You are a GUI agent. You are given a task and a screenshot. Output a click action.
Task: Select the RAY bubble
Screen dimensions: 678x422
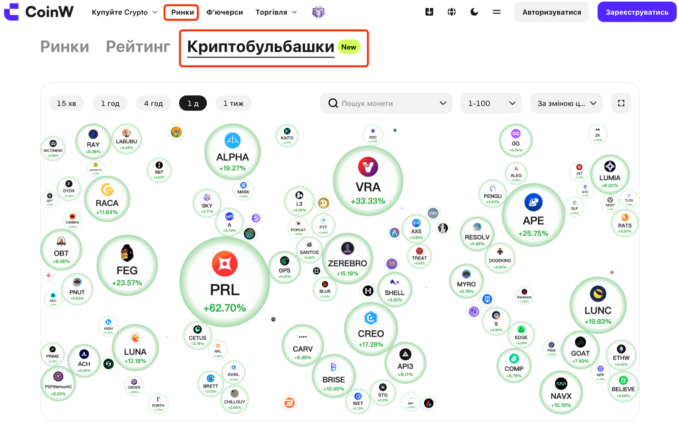point(93,141)
